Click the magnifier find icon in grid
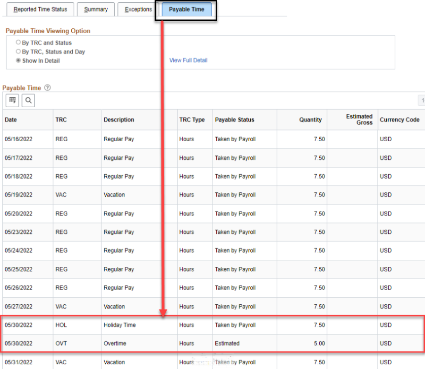The image size is (425, 369). (x=28, y=101)
